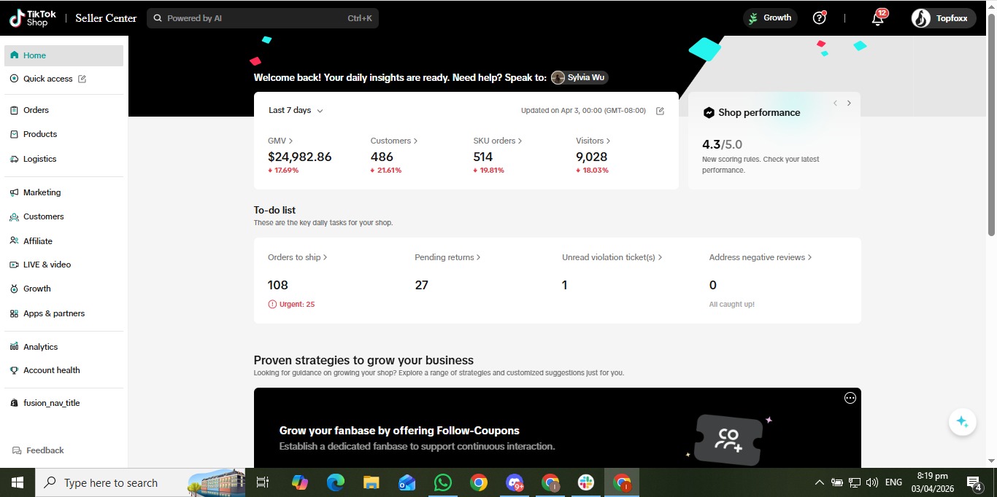This screenshot has height=497, width=997.
Task: Open the more options icon on banner
Action: 850,398
